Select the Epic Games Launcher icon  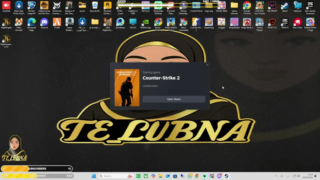coord(310,8)
